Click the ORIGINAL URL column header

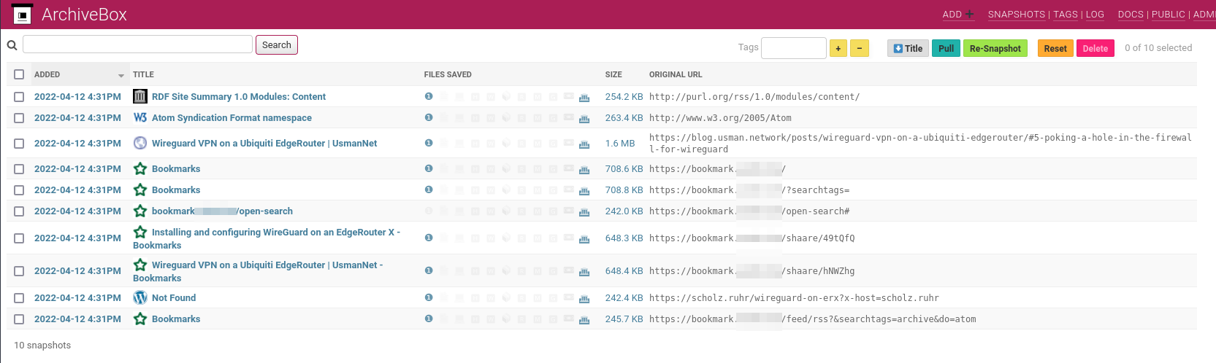[x=676, y=74]
